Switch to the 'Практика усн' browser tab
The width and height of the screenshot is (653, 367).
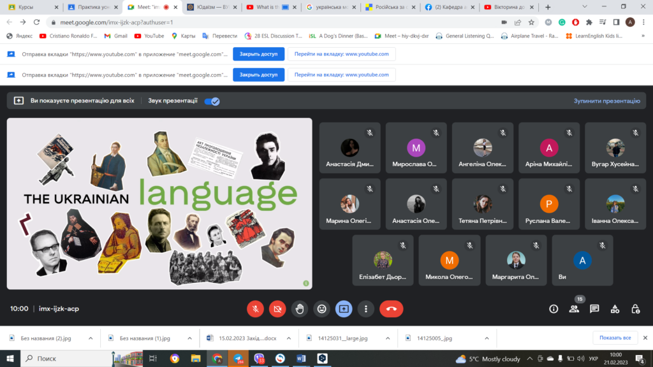(92, 7)
